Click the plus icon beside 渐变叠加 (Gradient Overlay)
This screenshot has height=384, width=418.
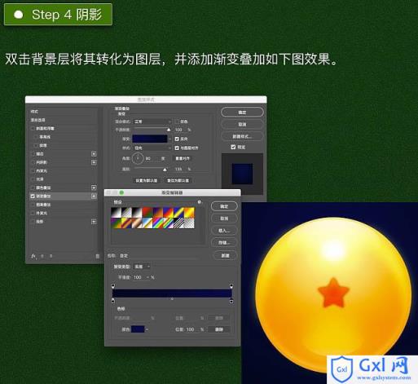(94, 196)
